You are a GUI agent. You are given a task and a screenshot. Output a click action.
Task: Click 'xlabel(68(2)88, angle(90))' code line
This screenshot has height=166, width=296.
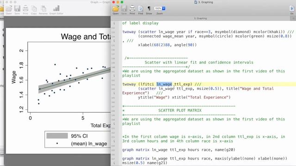click(167, 45)
